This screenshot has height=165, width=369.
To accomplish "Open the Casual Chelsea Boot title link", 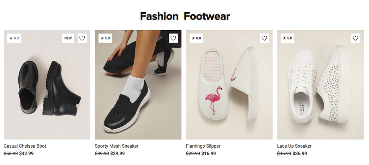I will click(x=25, y=146).
